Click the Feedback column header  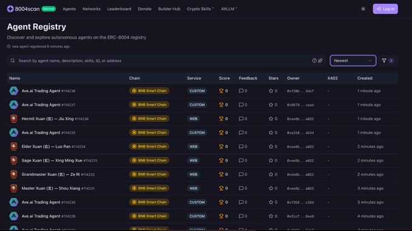tap(248, 78)
